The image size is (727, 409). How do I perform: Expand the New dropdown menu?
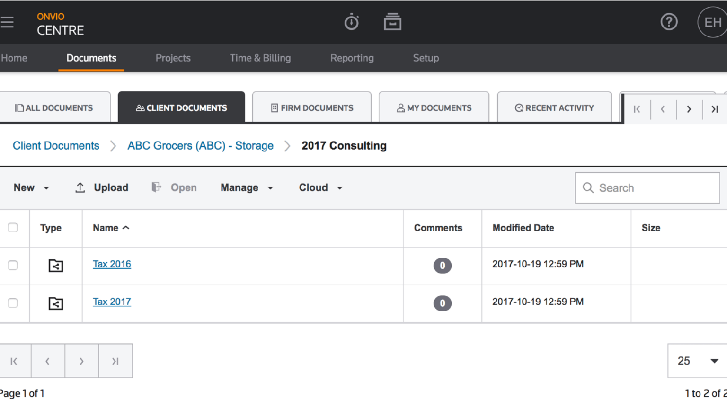click(x=31, y=188)
